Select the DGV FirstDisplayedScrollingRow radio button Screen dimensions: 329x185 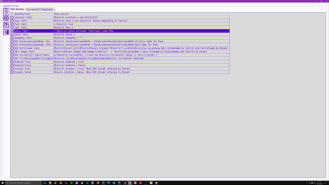[12, 58]
